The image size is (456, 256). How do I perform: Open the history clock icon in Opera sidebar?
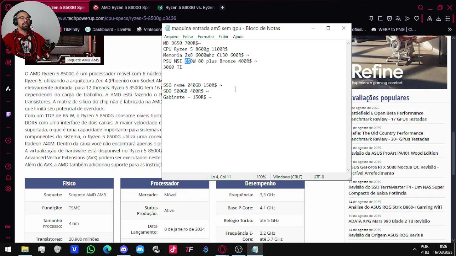coord(8,166)
